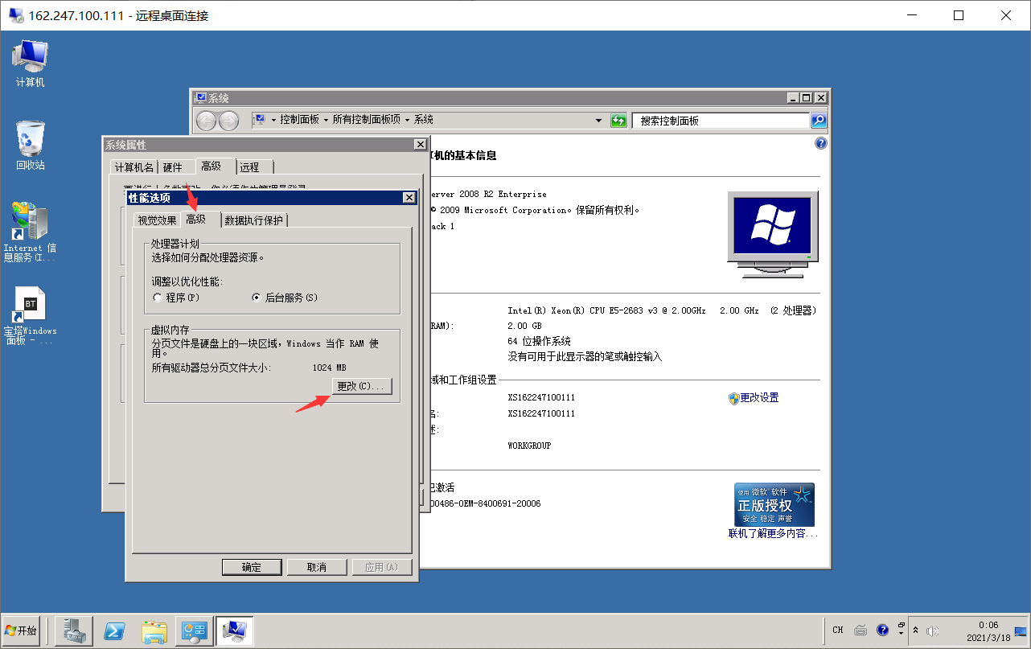Select the 回收站 recycle bin icon

[31, 146]
